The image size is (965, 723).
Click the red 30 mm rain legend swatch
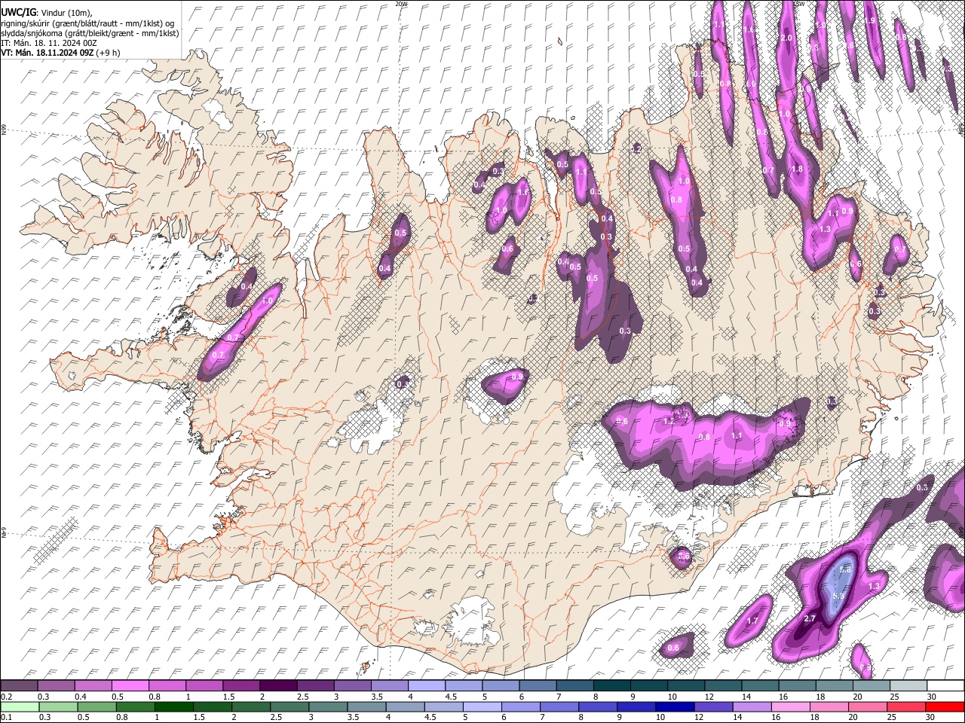[x=945, y=706]
